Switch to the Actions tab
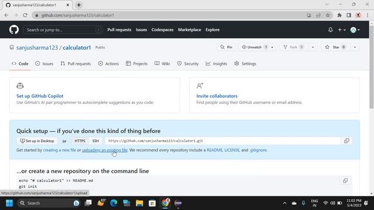Screen dimensions: 374x210 click(x=109, y=64)
